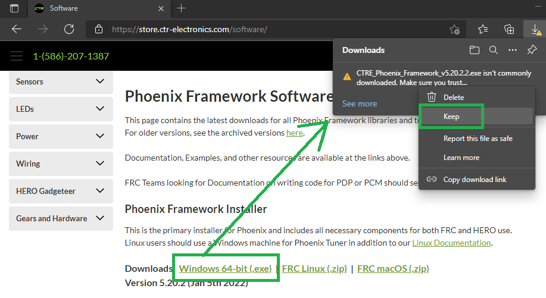Click the browser forward arrow
This screenshot has height=298, width=546.
click(x=43, y=29)
